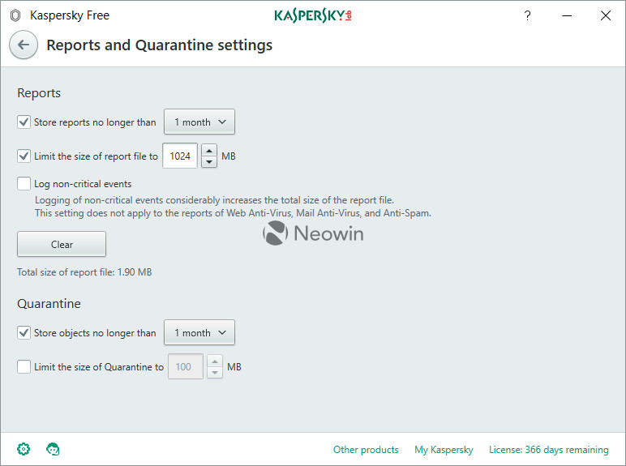Screen dimensions: 626x466
Task: Increase report file size with up arrow
Action: (209, 150)
